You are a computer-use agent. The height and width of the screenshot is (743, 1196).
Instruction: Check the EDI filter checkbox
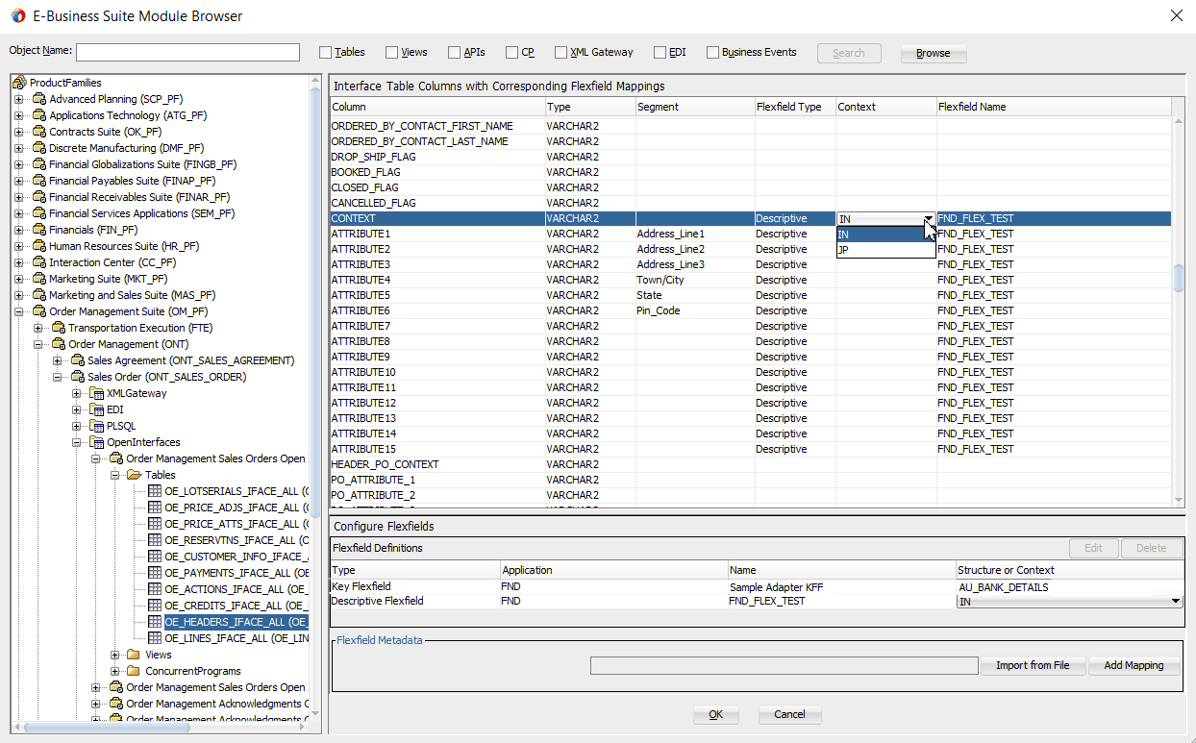pyautogui.click(x=660, y=53)
